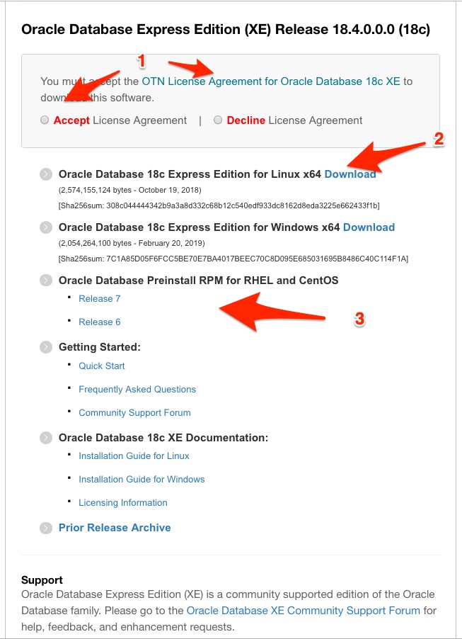Image resolution: width=462 pixels, height=639 pixels.
Task: Click the chevron icon beside Windows x64 edition
Action: click(47, 227)
